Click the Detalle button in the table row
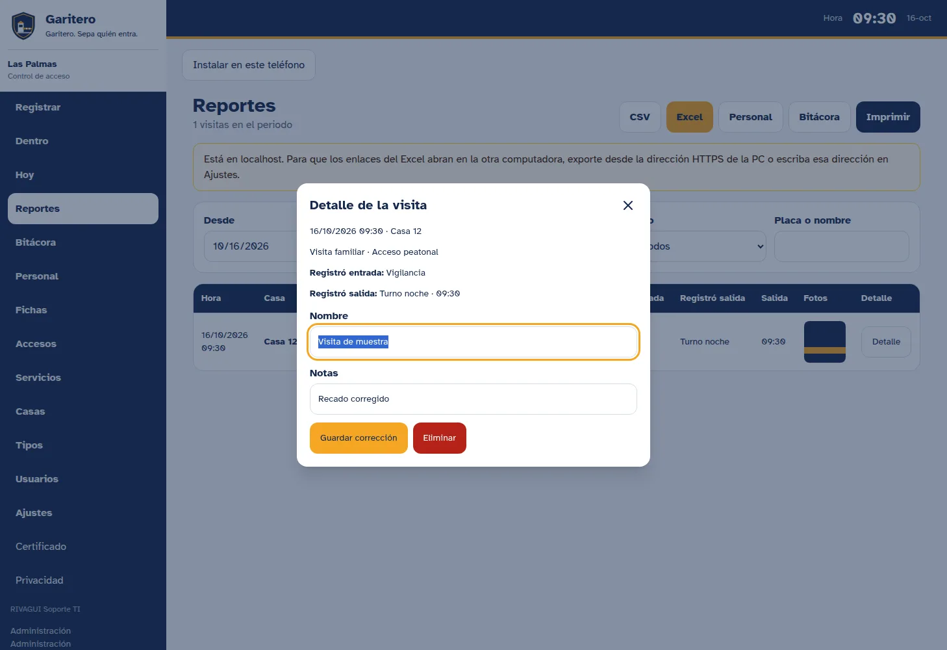The height and width of the screenshot is (650, 947). coord(886,342)
